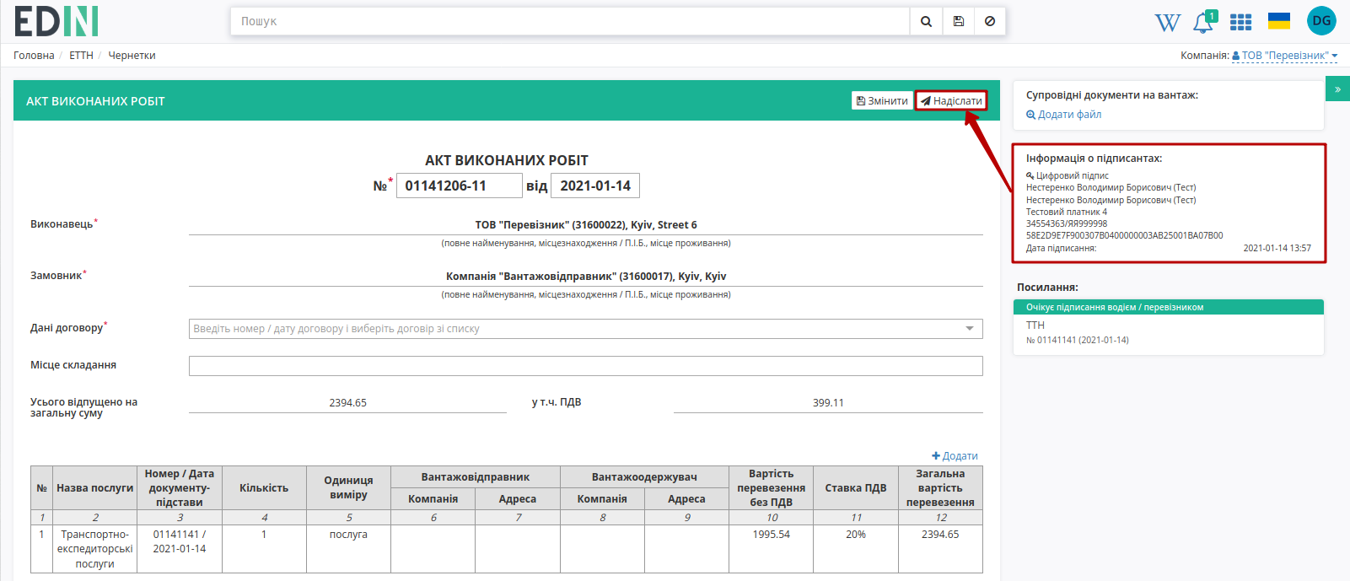Click in the Пошук search field

570,21
